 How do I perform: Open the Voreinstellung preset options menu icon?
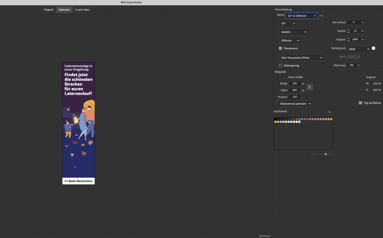pos(321,16)
